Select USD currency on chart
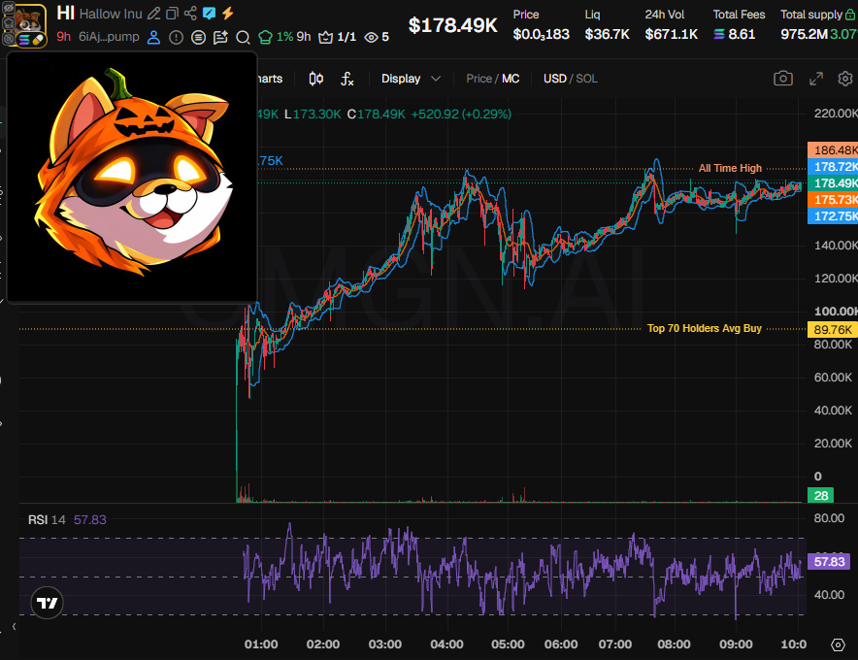This screenshot has height=660, width=858. click(x=555, y=79)
